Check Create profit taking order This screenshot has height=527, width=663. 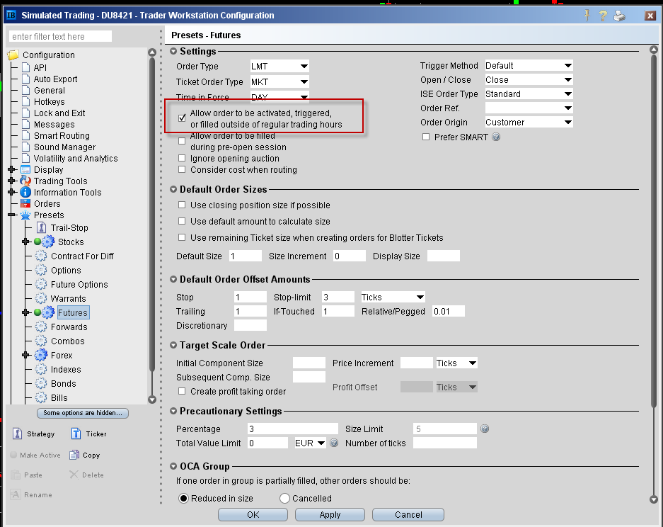pyautogui.click(x=182, y=391)
